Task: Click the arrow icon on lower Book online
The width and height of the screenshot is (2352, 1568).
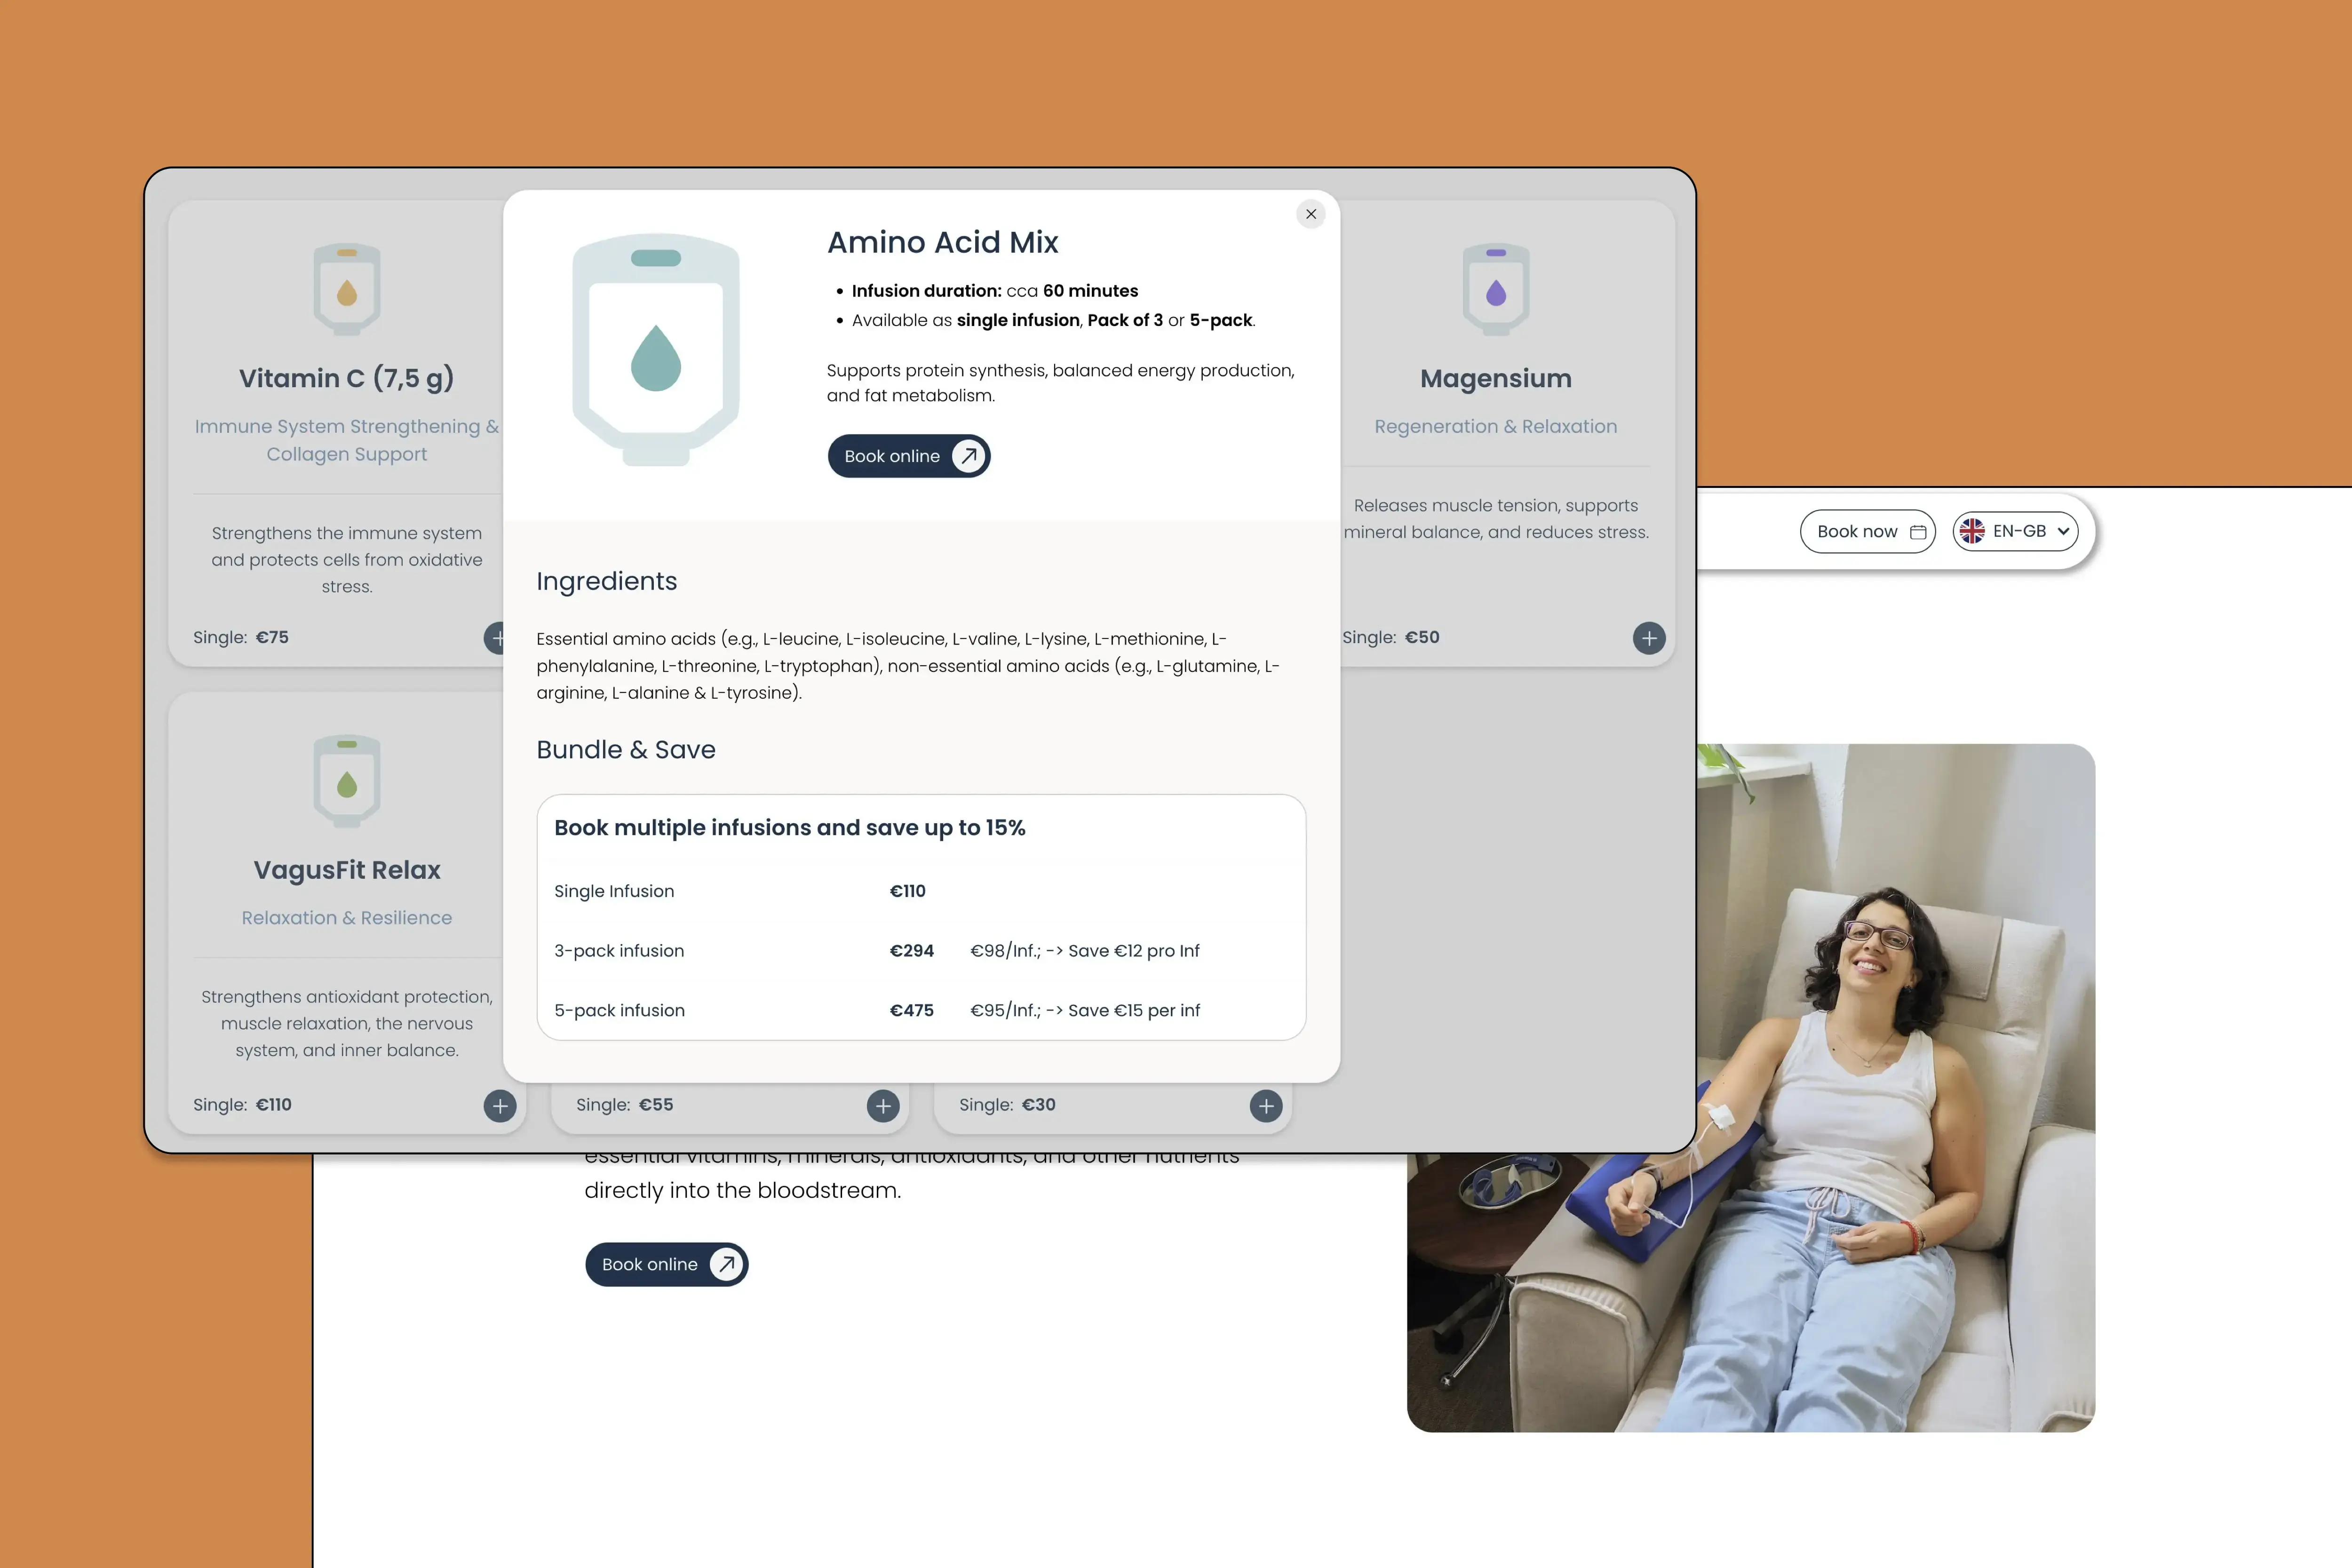Action: pyautogui.click(x=726, y=1264)
